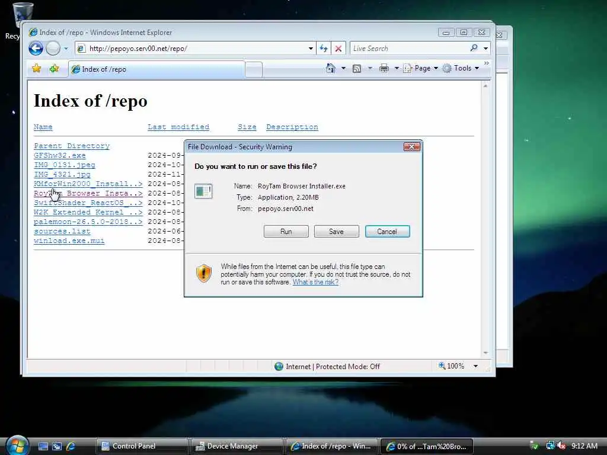
Task: Click Switch between windows quick launch icon
Action: point(57,447)
